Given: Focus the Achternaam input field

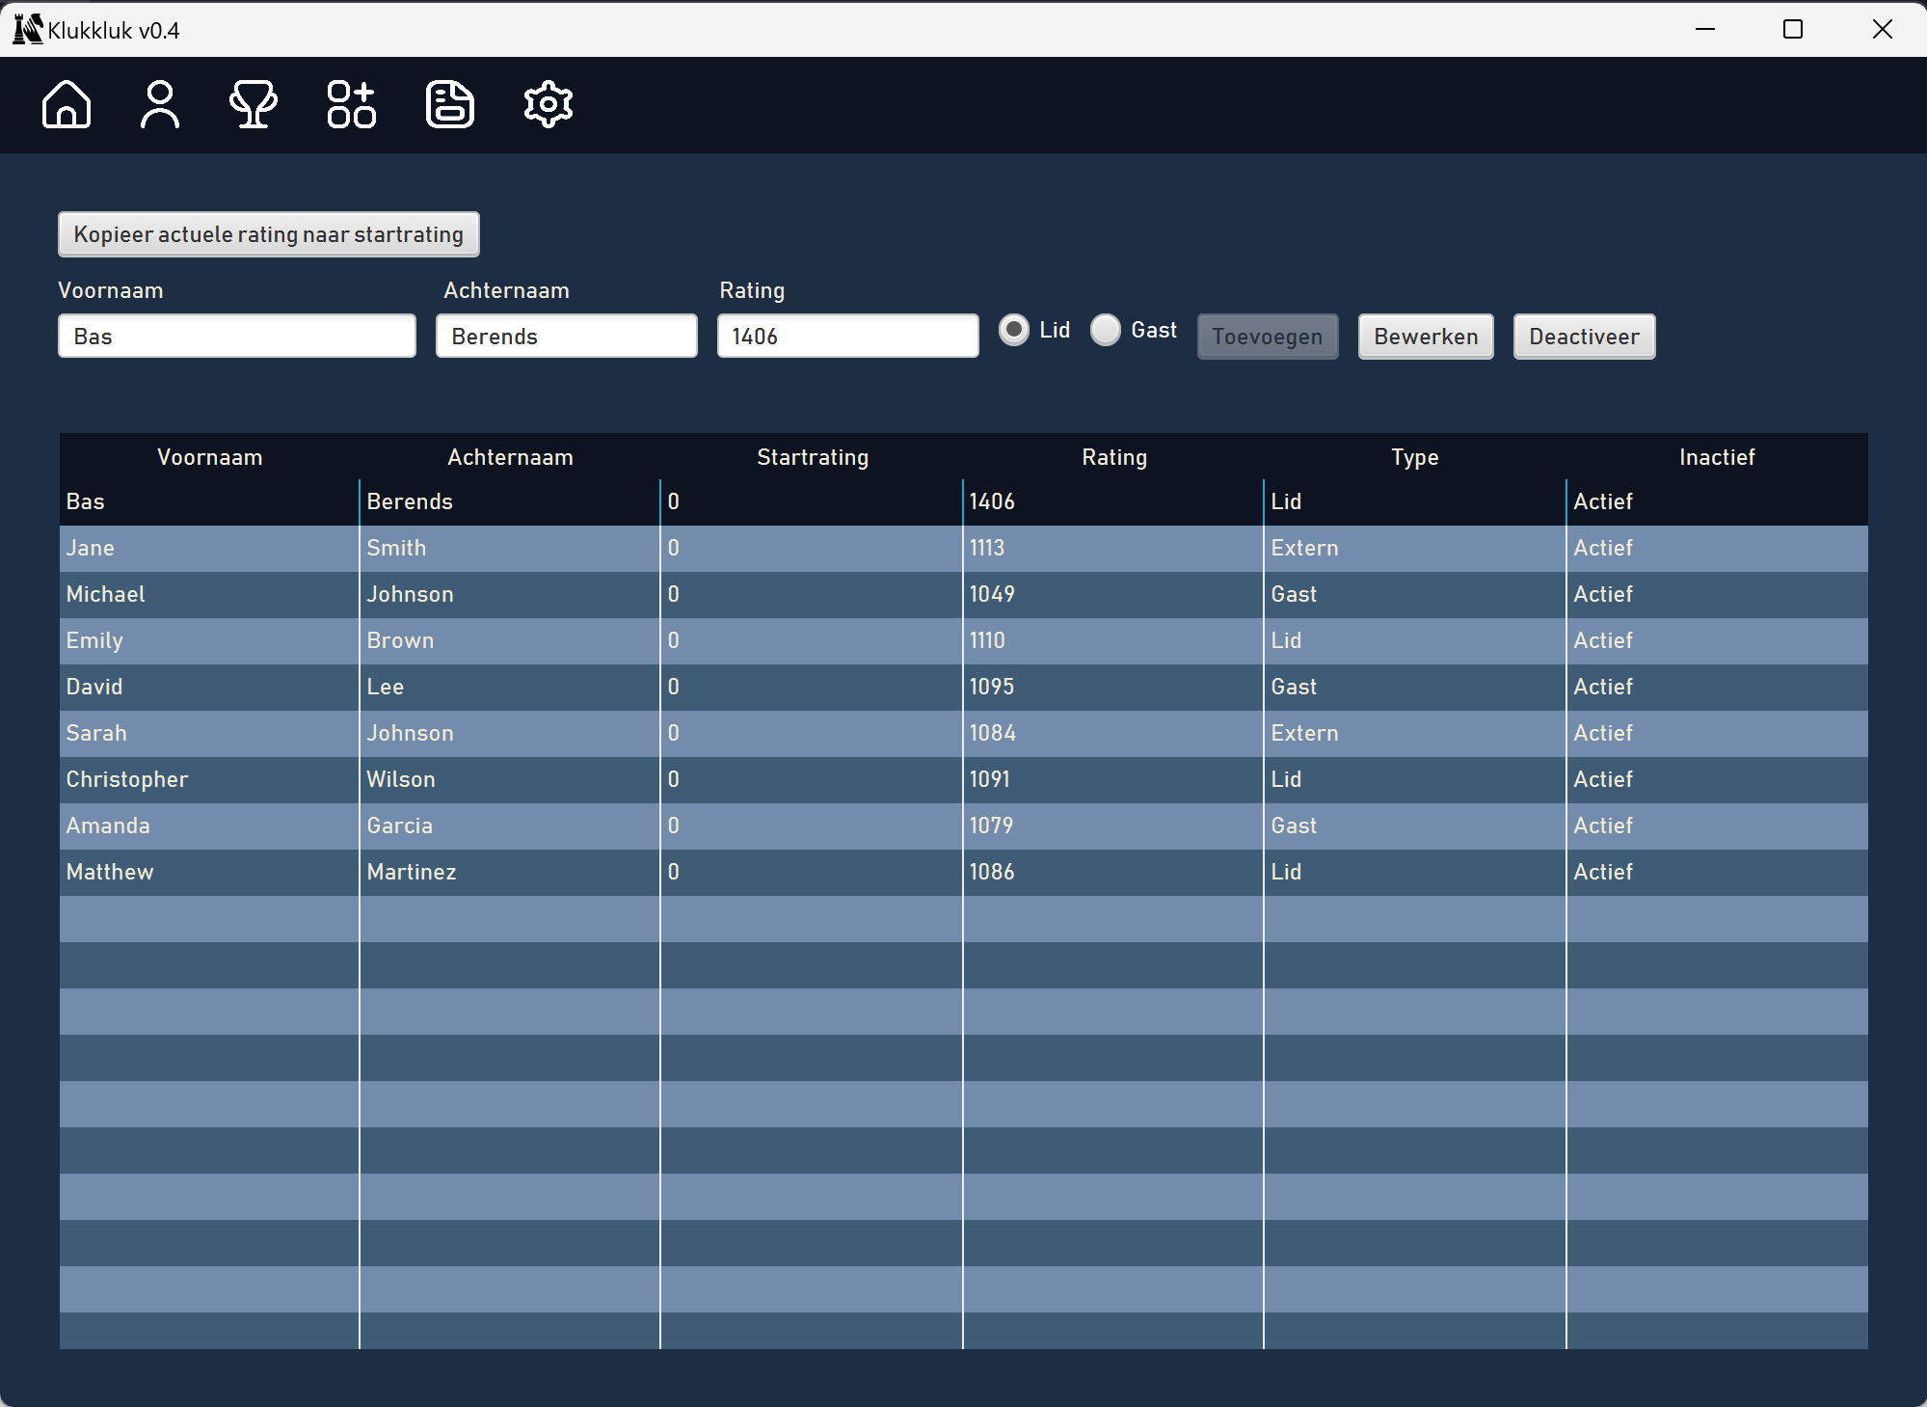Looking at the screenshot, I should [x=567, y=337].
